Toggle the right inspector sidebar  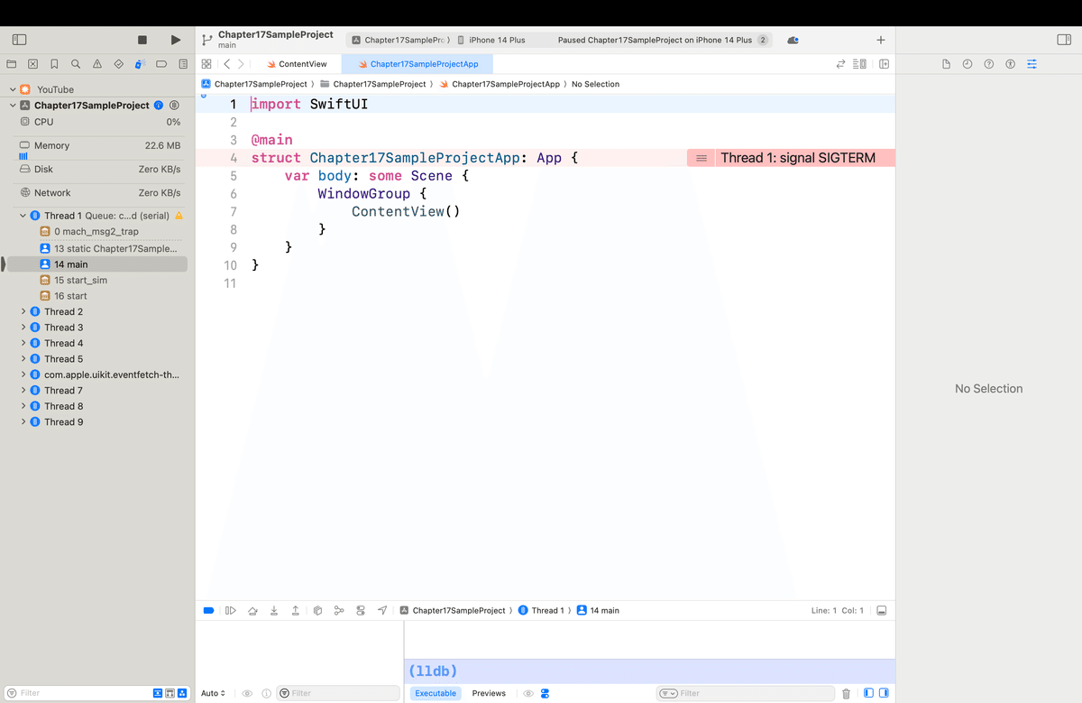coord(1063,41)
